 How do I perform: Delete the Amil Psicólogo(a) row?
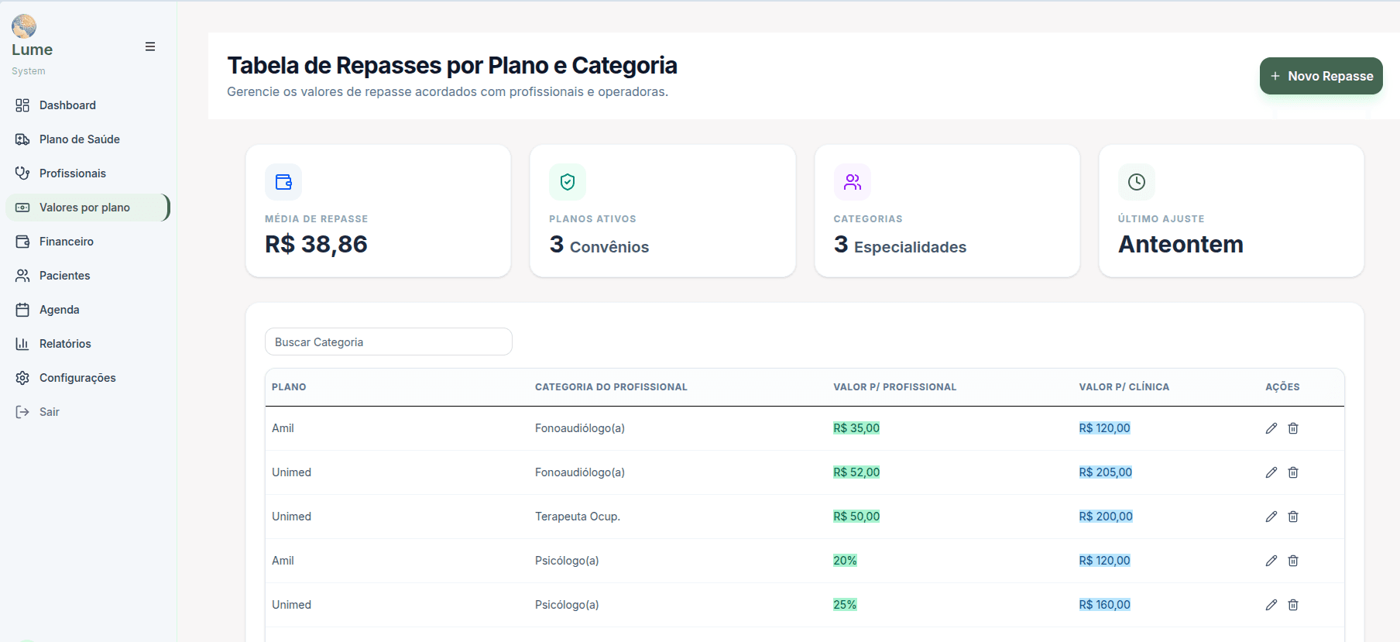point(1293,561)
